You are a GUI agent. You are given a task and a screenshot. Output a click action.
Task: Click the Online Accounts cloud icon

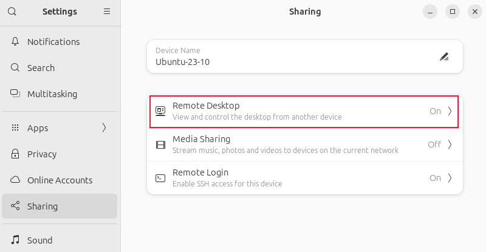[x=15, y=180]
